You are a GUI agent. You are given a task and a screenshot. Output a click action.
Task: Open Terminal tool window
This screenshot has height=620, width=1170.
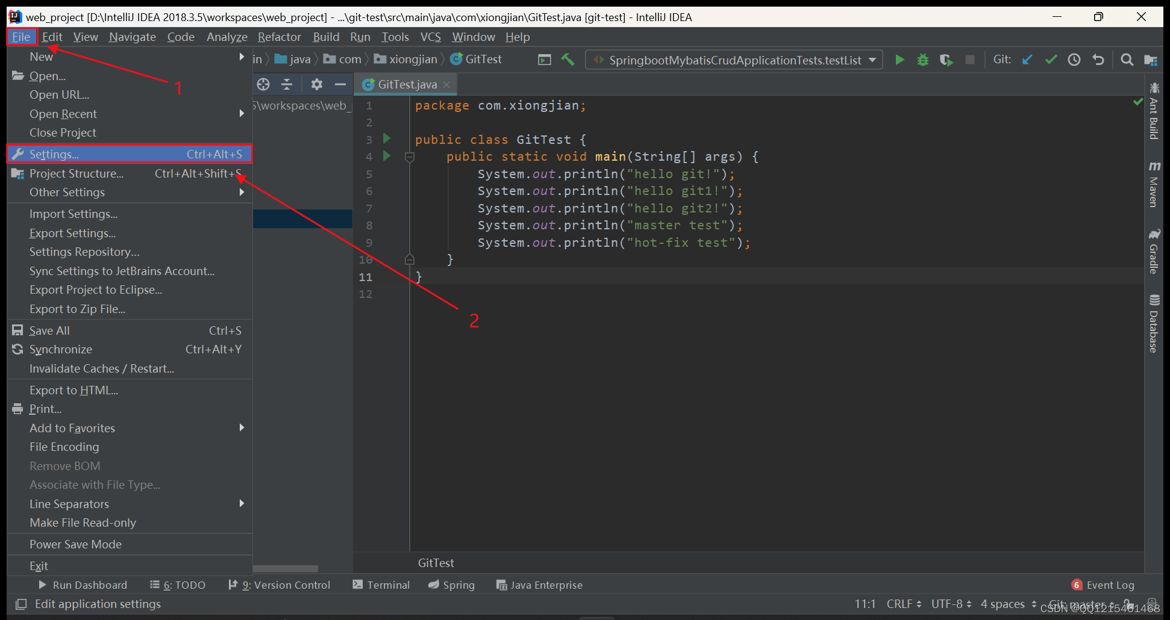pos(381,585)
